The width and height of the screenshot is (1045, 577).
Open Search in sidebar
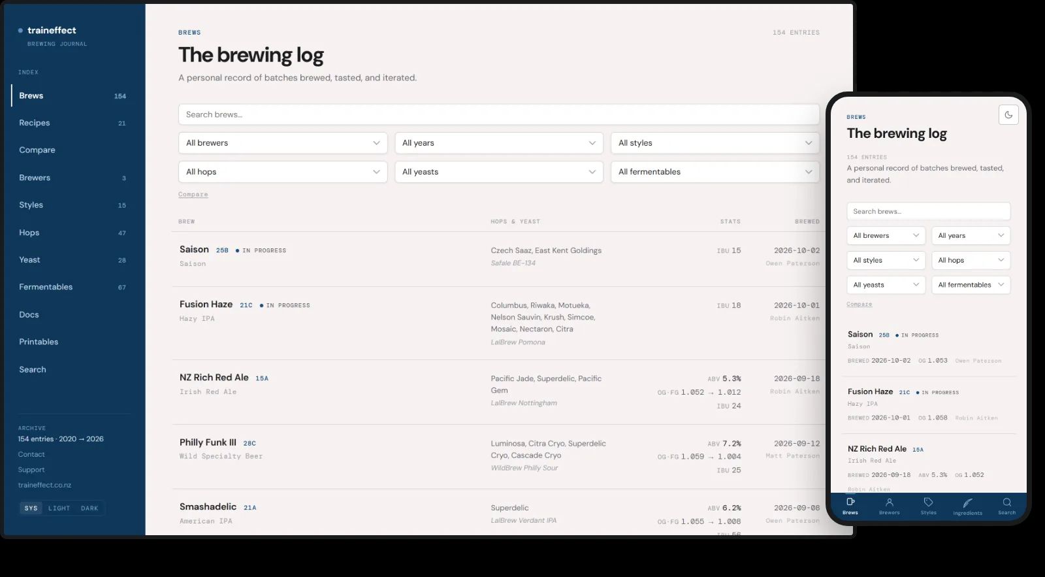click(x=72, y=369)
